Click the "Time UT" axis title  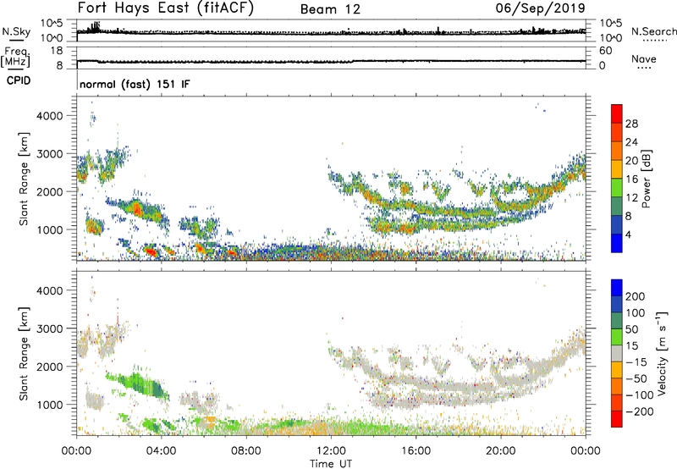(331, 464)
